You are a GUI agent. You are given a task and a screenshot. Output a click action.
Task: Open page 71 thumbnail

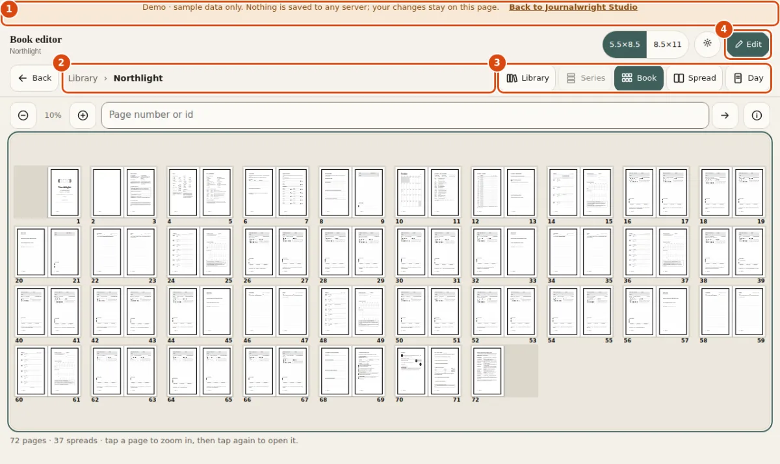pos(445,371)
